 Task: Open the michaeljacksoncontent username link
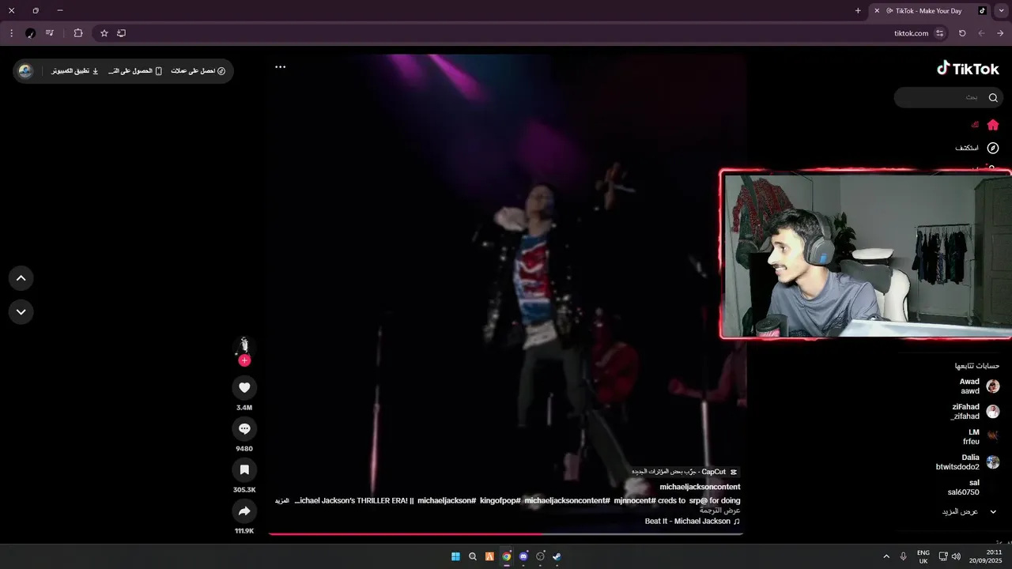tap(700, 487)
